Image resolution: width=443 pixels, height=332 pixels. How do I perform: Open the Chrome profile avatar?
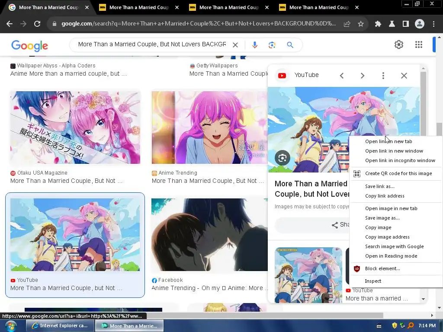pyautogui.click(x=420, y=24)
